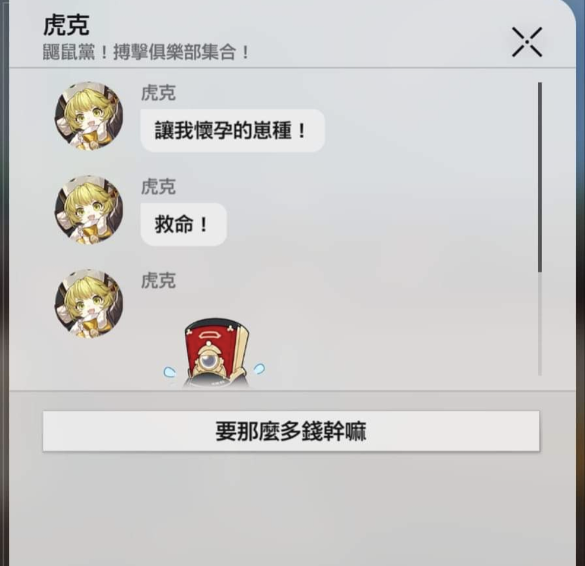Open the crying red-hat robot sticker

point(214,353)
